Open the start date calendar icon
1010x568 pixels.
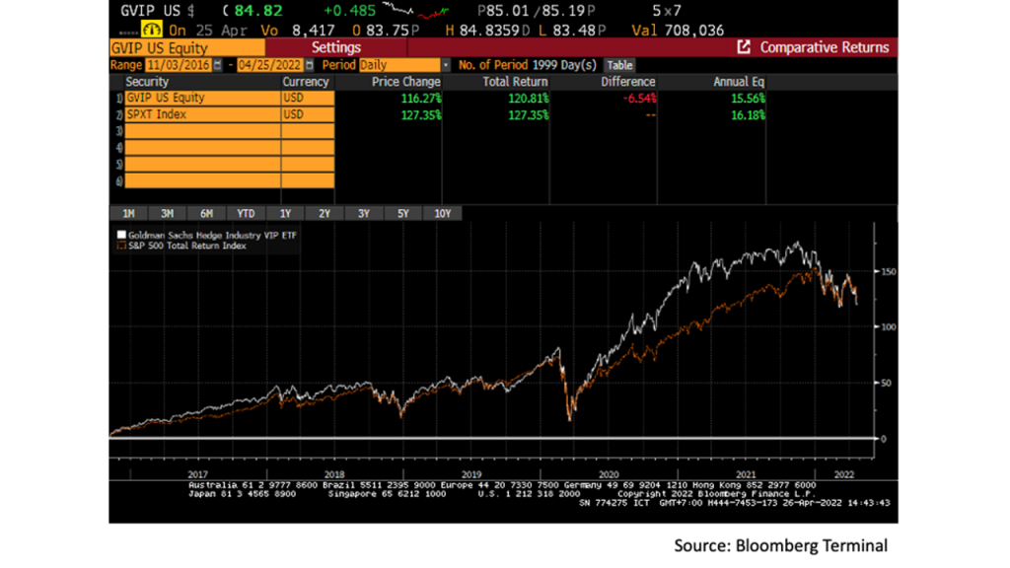[x=218, y=65]
